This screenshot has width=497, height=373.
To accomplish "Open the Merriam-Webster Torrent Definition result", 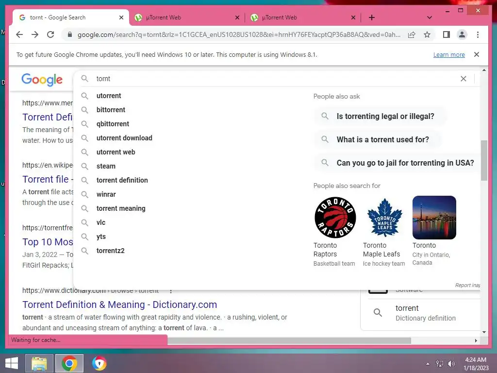I will point(48,118).
